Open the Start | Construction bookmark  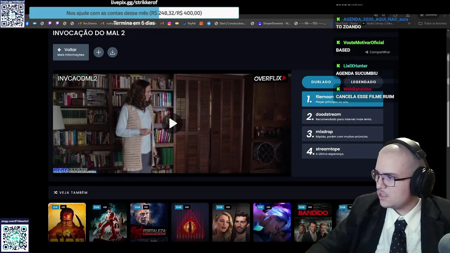tap(230, 24)
